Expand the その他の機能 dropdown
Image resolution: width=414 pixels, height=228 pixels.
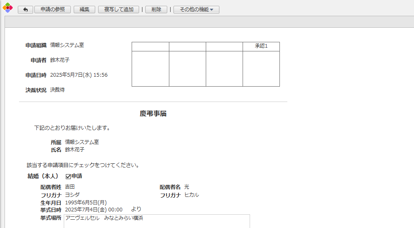pos(196,10)
